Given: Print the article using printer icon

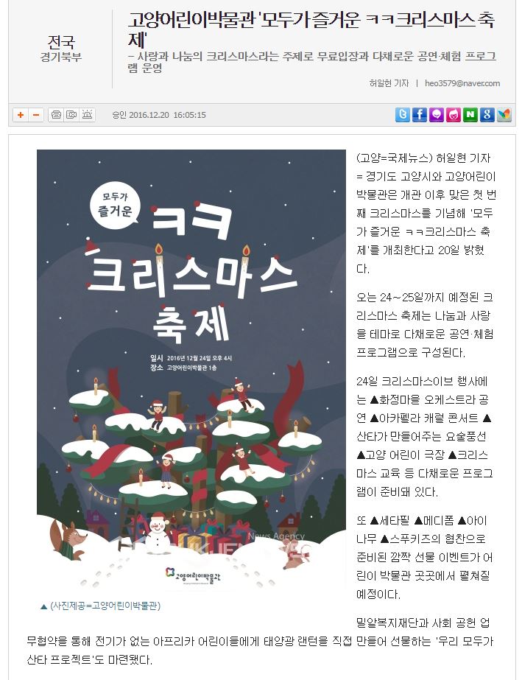Looking at the screenshot, I should (56, 115).
